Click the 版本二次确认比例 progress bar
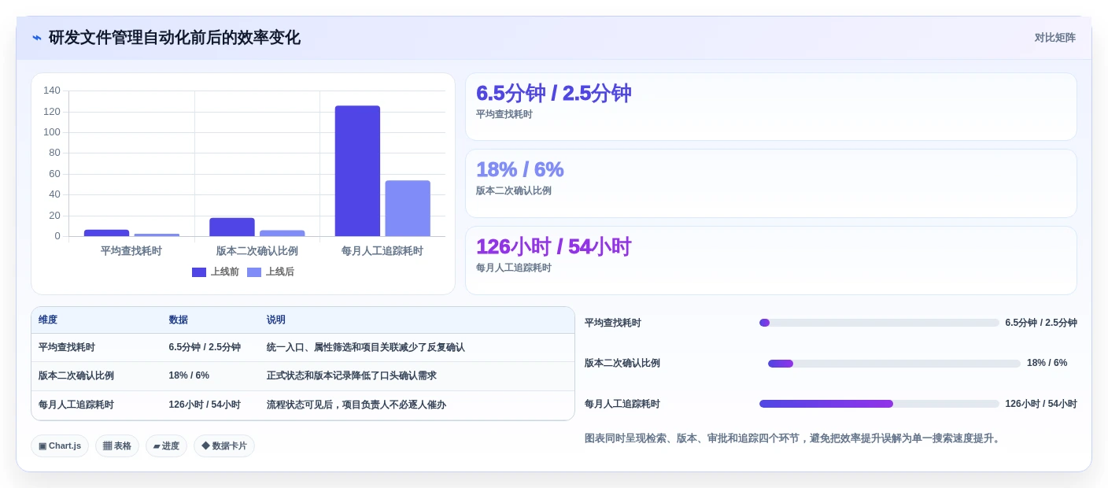This screenshot has height=488, width=1108. click(x=894, y=364)
